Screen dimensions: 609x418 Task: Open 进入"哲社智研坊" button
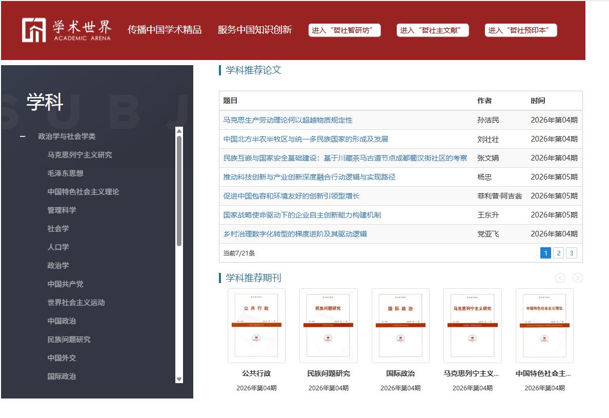[344, 30]
